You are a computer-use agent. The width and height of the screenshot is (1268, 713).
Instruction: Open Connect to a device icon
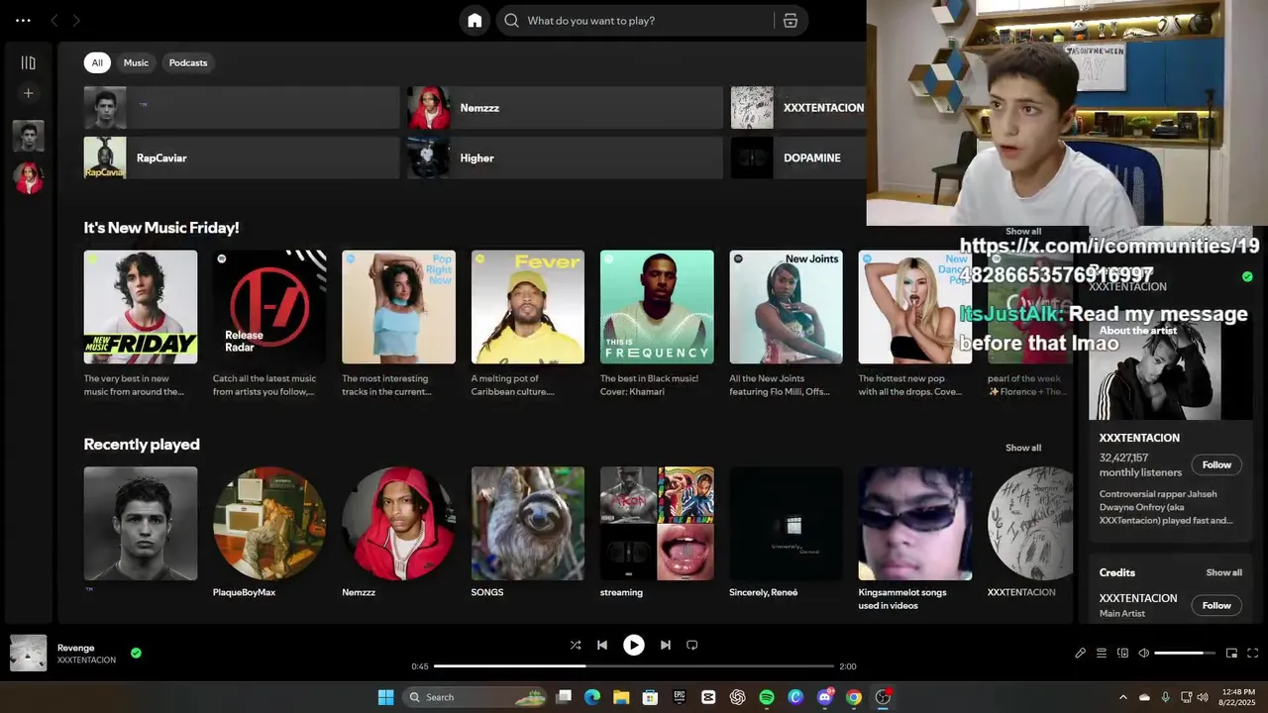[x=1122, y=653]
